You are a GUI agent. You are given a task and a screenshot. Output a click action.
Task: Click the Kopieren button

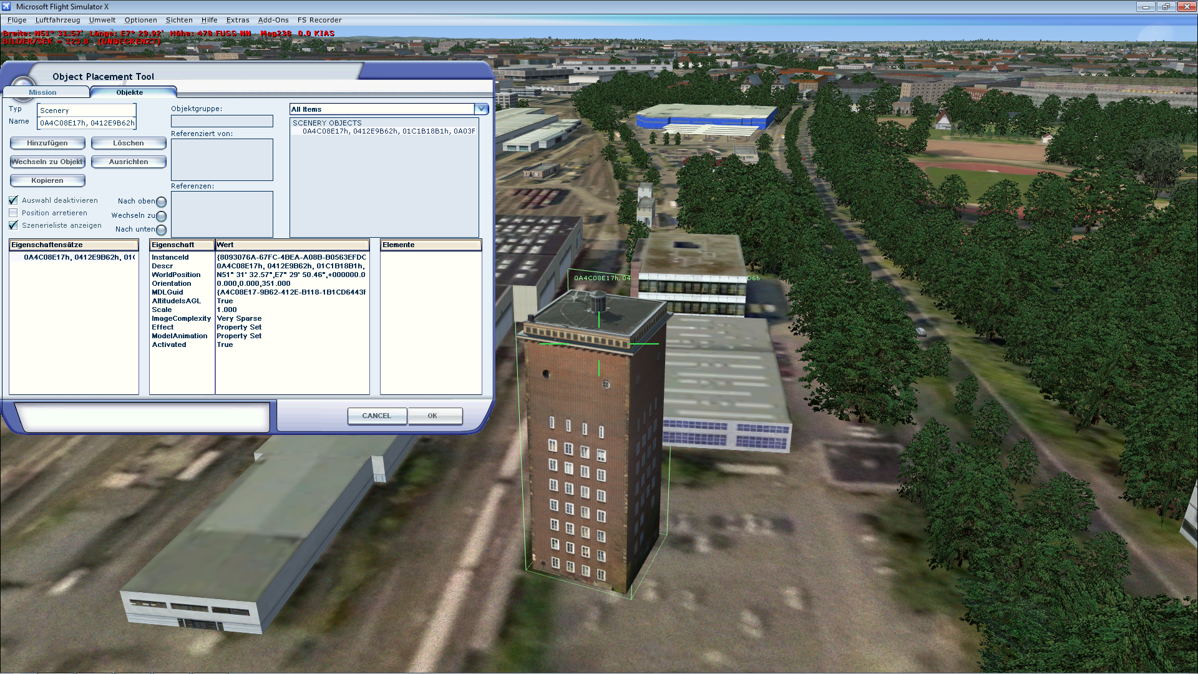[47, 180]
